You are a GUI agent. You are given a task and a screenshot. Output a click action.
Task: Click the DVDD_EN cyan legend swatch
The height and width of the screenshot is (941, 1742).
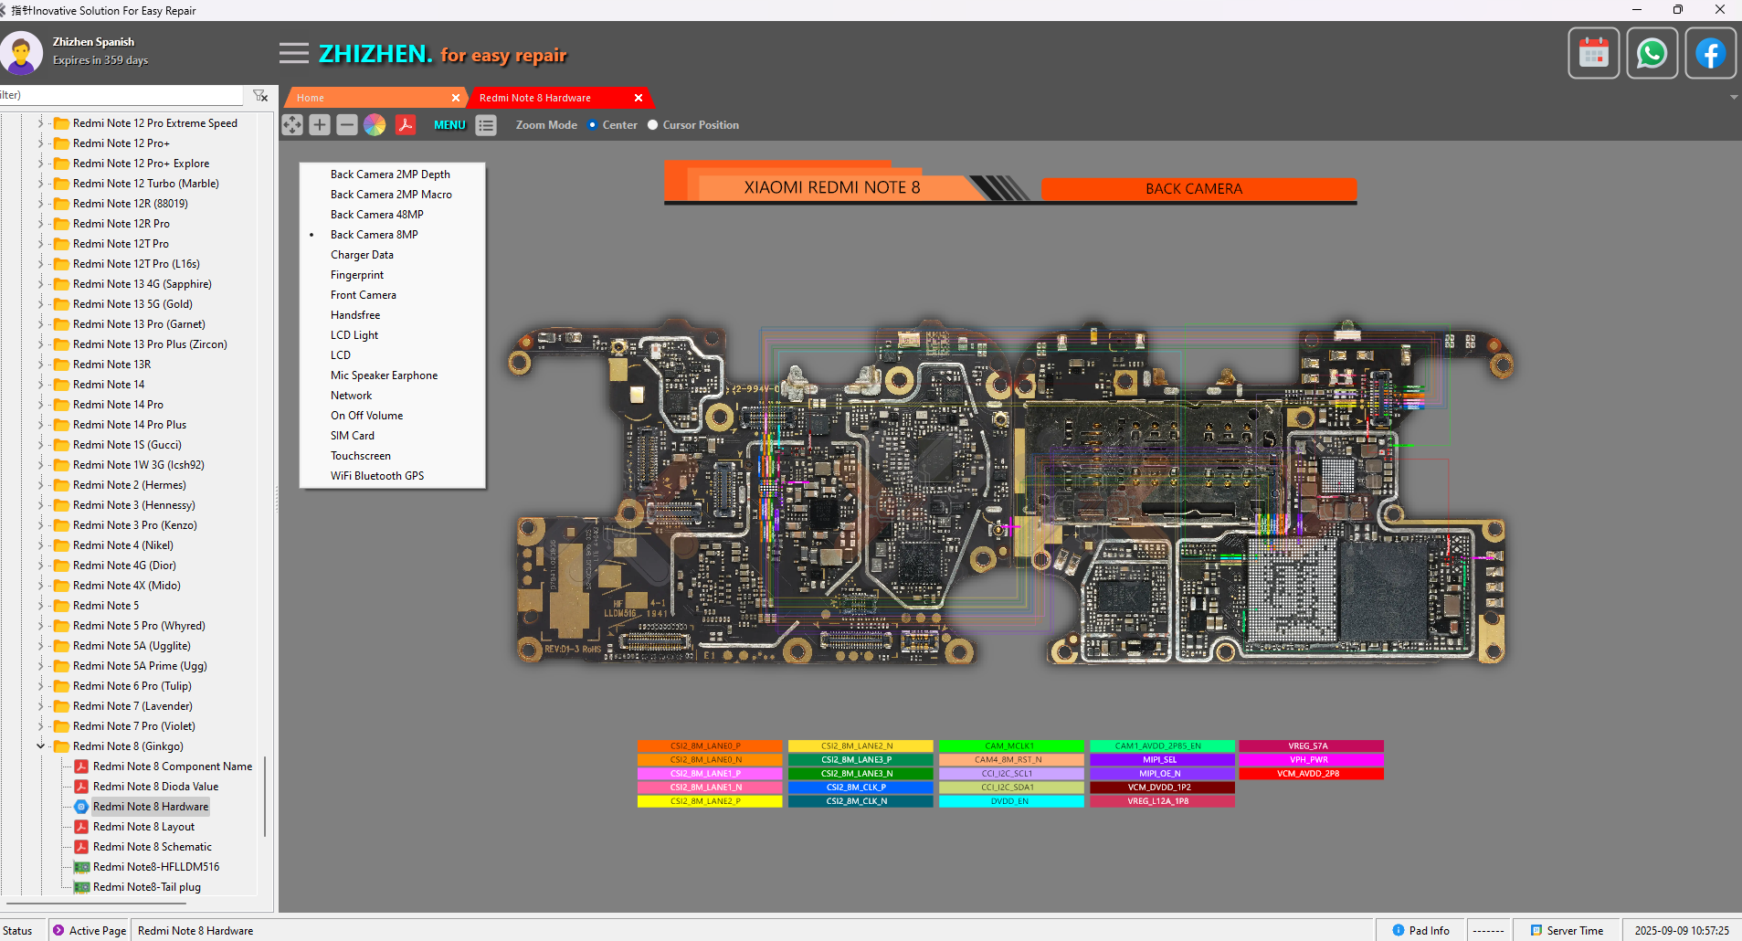(1011, 801)
